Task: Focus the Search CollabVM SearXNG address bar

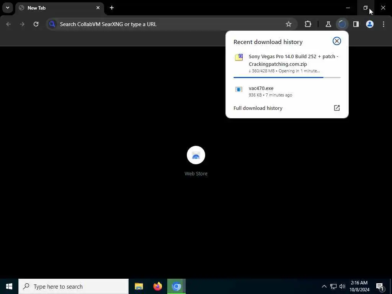Action: [x=171, y=24]
